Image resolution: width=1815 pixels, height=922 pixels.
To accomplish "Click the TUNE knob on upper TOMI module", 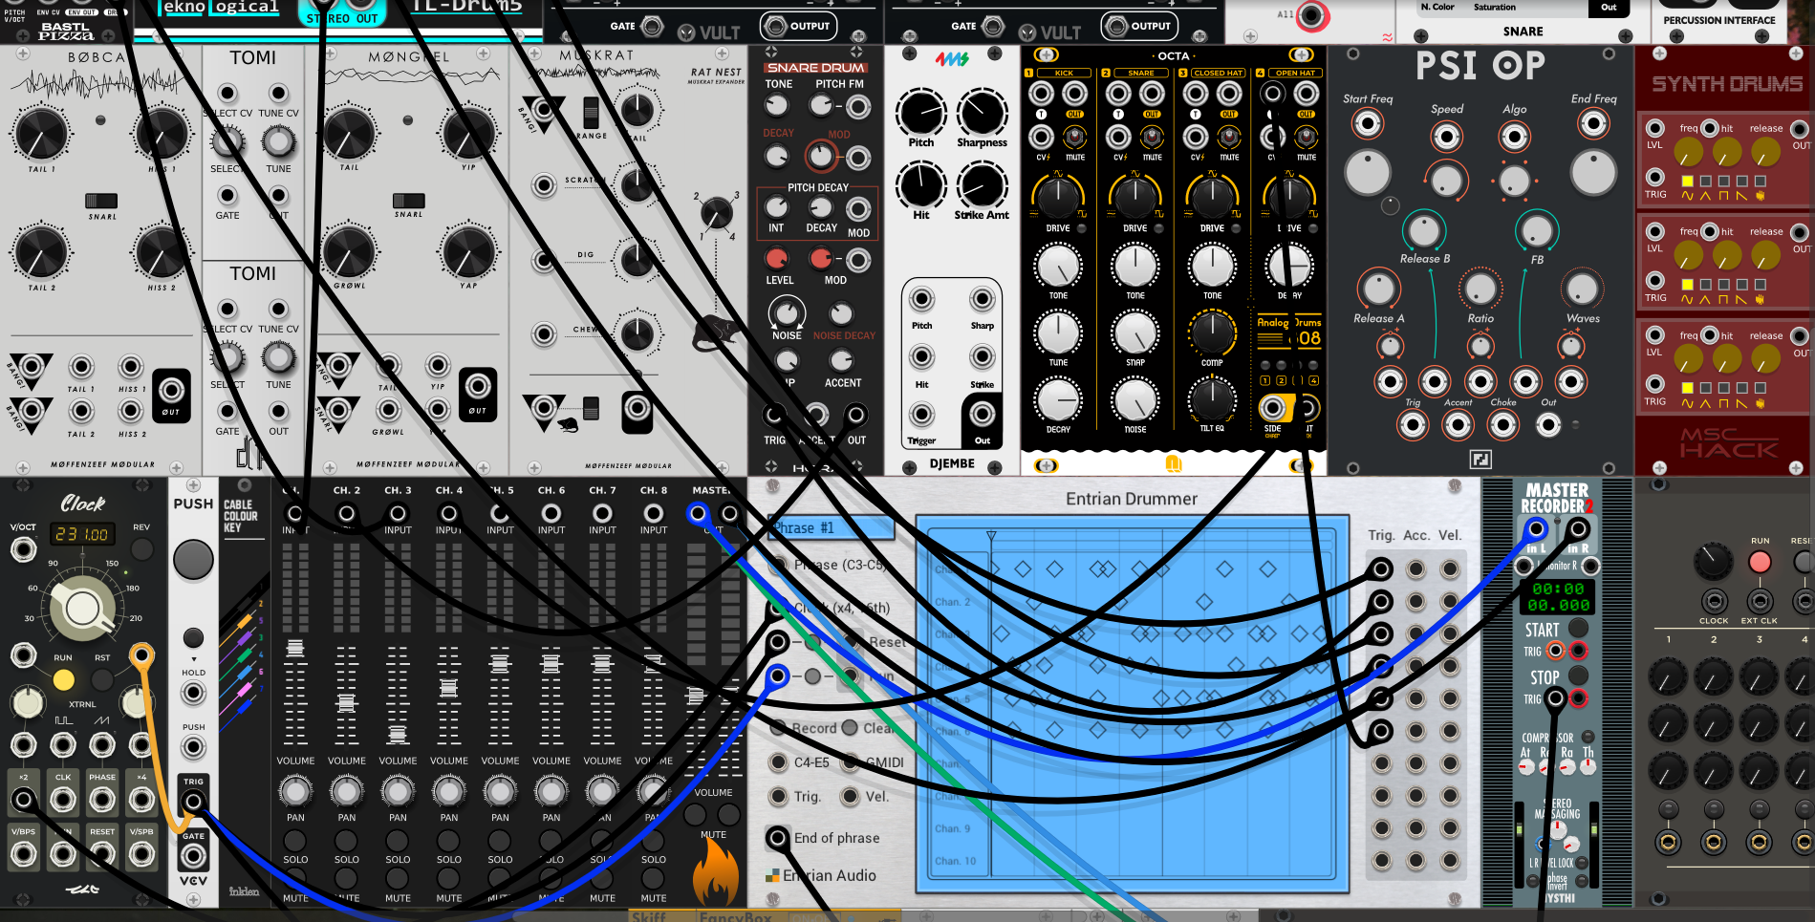I will click(278, 142).
